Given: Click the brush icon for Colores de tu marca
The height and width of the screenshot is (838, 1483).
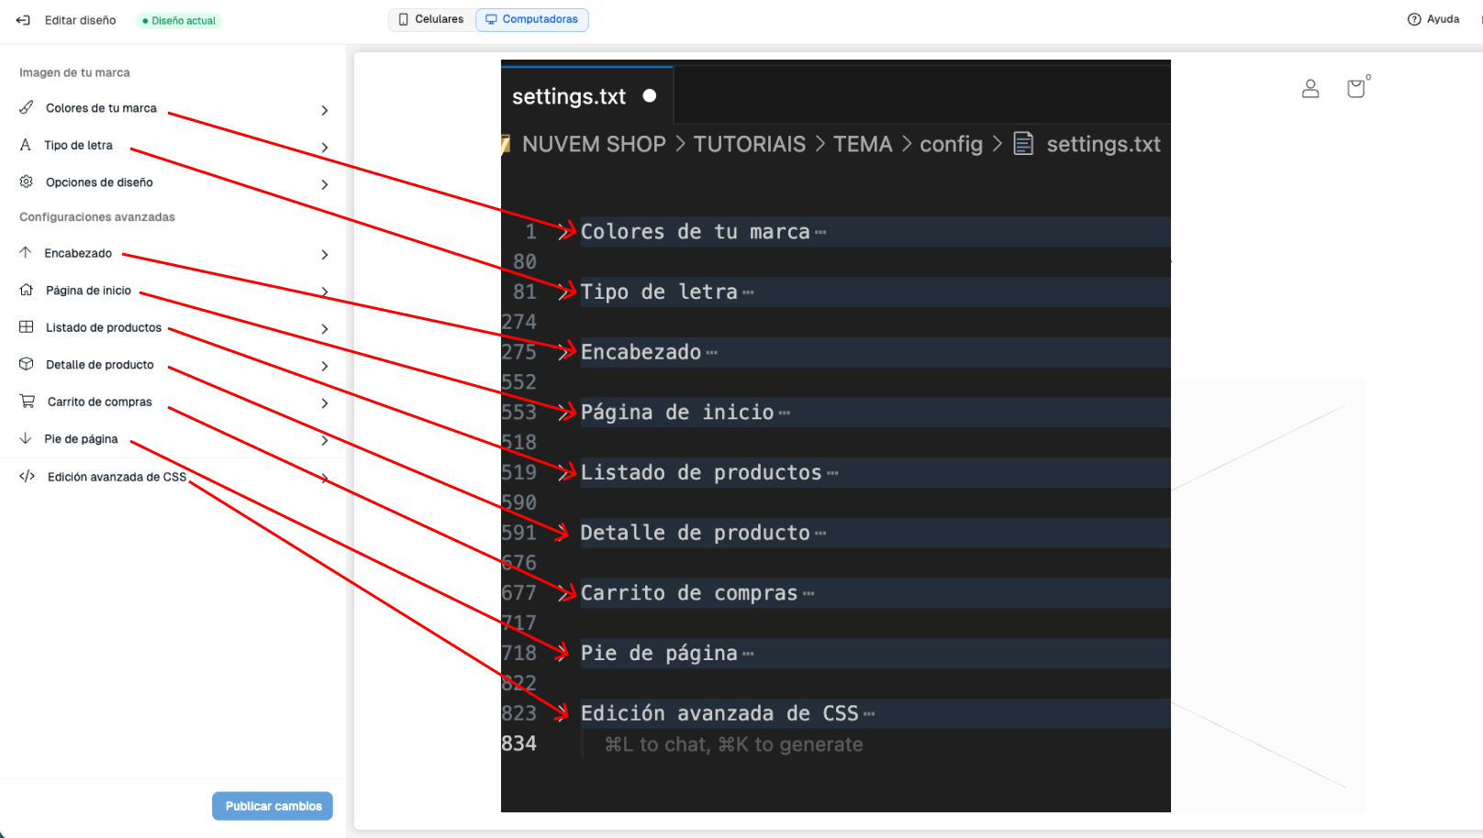Looking at the screenshot, I should pyautogui.click(x=27, y=107).
